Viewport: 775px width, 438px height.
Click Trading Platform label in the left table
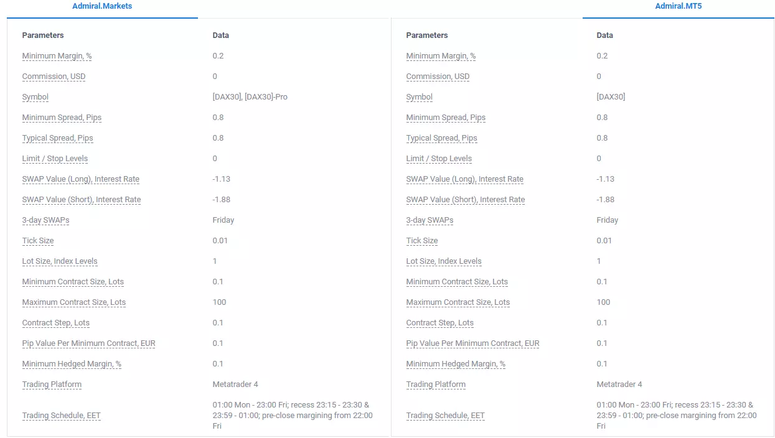coord(52,384)
